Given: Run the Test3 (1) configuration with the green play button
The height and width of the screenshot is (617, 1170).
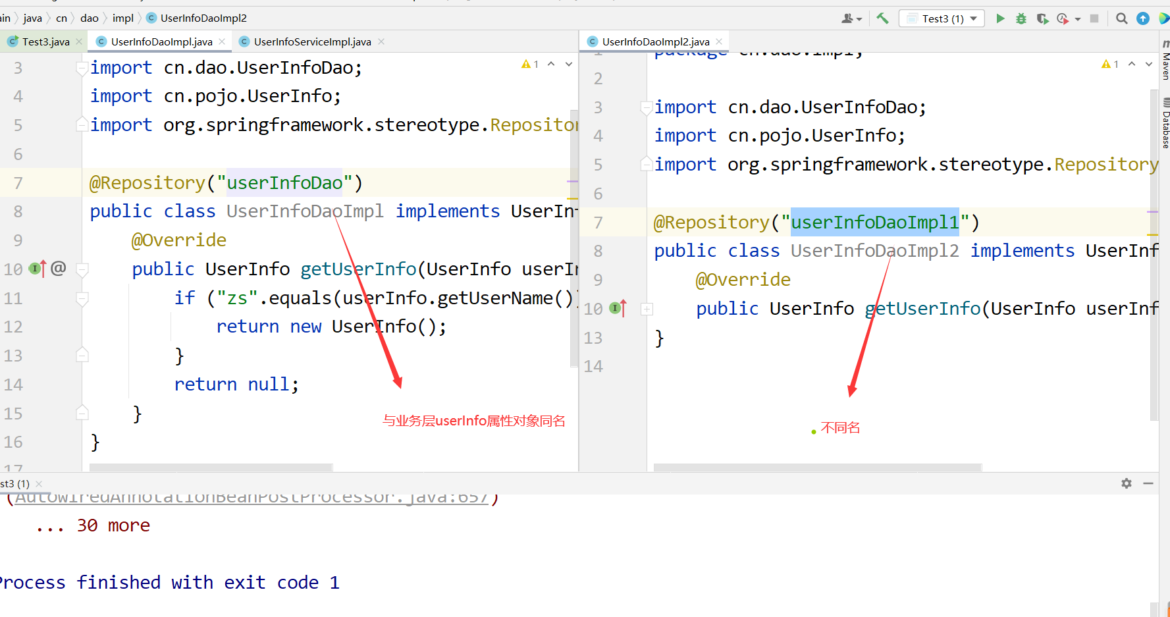Looking at the screenshot, I should [x=1000, y=18].
